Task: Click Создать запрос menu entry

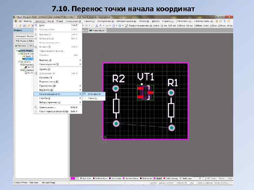Action: click(x=58, y=107)
